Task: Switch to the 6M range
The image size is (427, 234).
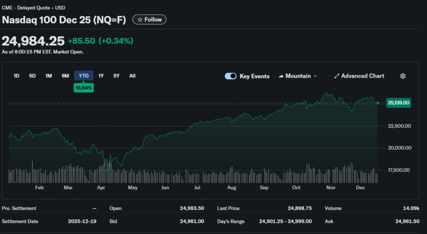Action: pos(65,76)
